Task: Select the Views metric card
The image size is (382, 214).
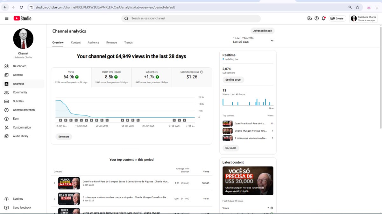Action: click(71, 77)
